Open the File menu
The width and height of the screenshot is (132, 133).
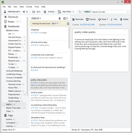(x=4, y=7)
